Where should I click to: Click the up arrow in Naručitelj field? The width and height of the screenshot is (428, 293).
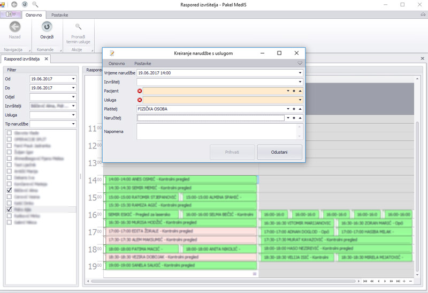coord(300,118)
